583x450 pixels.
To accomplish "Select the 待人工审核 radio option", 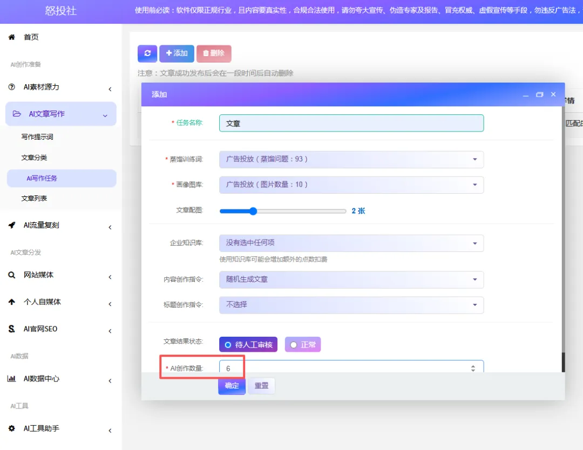I will [248, 344].
